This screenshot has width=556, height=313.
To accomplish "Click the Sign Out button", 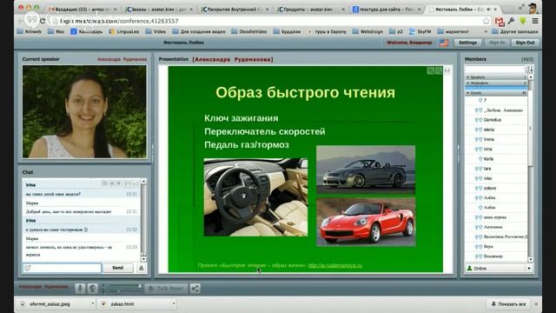I will click(x=525, y=43).
